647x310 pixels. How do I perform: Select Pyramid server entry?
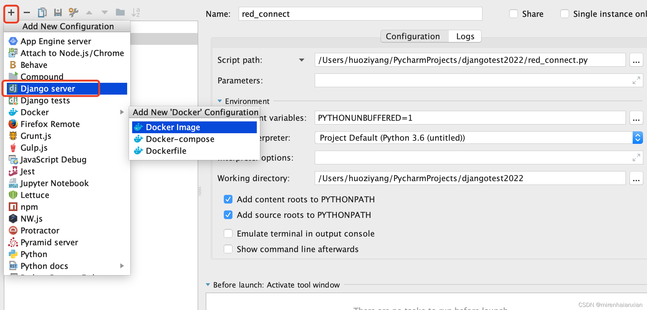pos(67,242)
